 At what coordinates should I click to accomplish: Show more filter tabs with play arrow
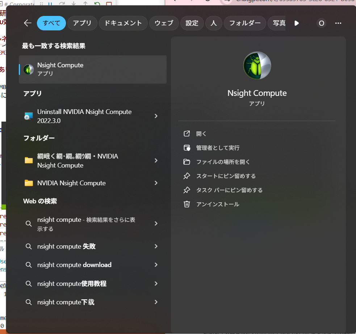pyautogui.click(x=297, y=23)
